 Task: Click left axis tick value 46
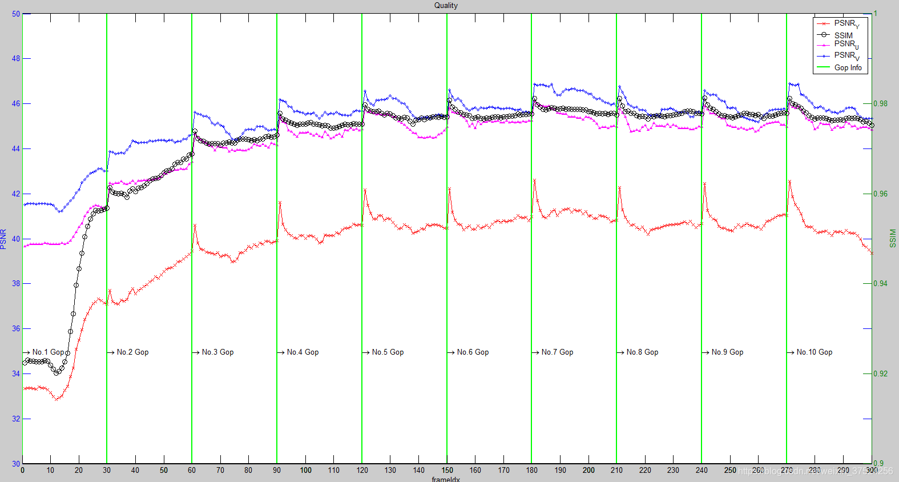click(16, 103)
